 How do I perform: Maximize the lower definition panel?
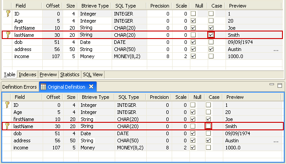(x=280, y=86)
